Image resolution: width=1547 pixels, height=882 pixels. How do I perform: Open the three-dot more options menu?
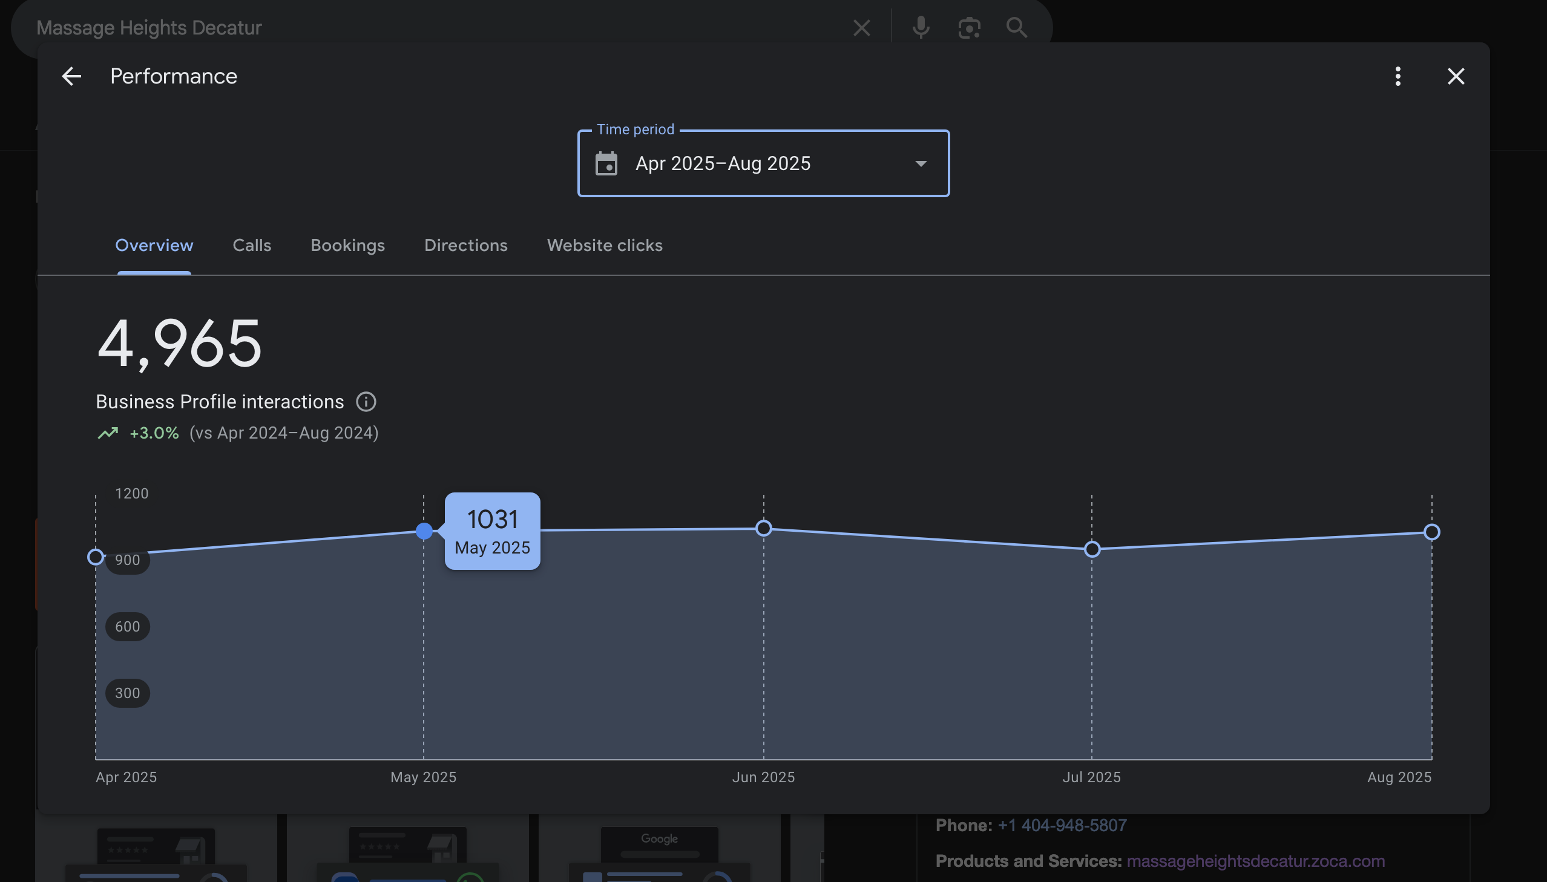click(x=1398, y=76)
